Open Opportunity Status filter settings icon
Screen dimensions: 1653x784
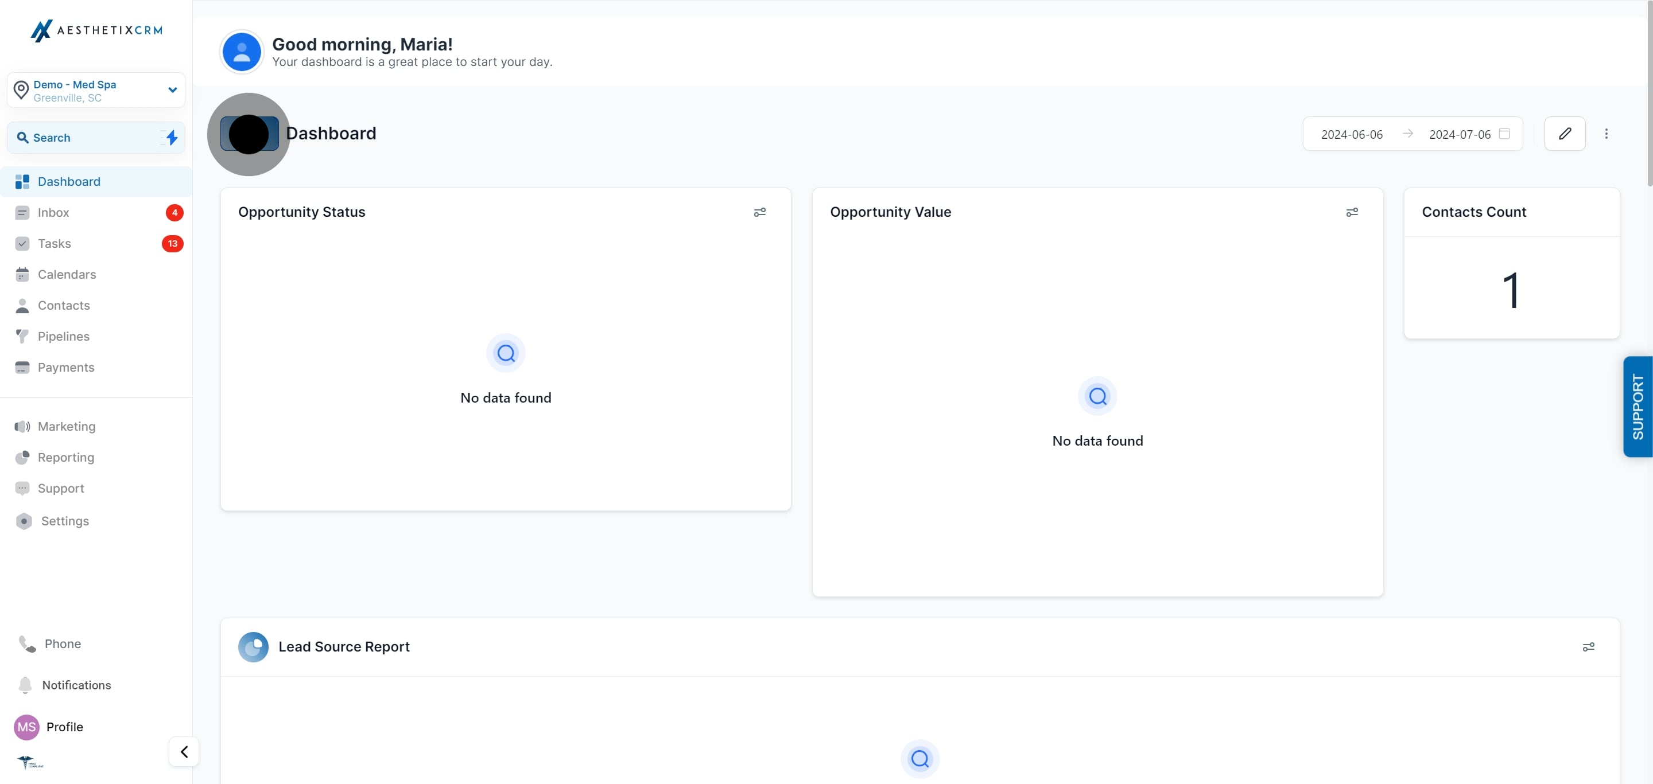tap(760, 212)
